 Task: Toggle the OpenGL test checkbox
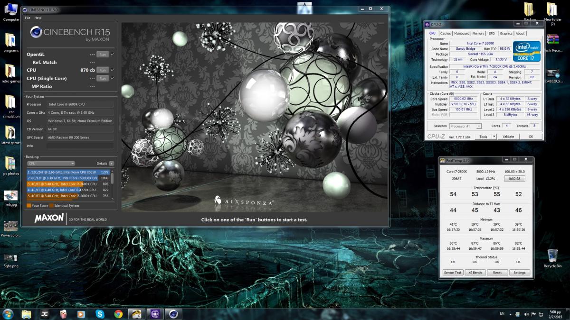(x=113, y=54)
